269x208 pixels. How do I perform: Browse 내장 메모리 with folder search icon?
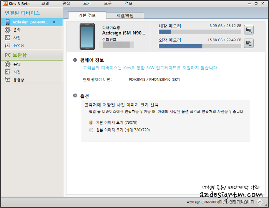pyautogui.click(x=249, y=30)
